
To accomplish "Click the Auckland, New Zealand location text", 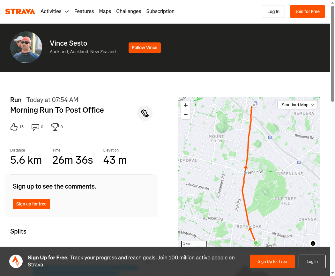I will [83, 52].
